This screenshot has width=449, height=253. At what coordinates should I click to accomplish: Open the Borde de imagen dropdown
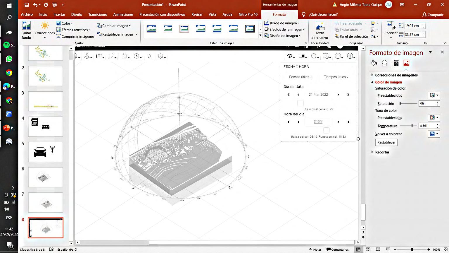(x=282, y=23)
